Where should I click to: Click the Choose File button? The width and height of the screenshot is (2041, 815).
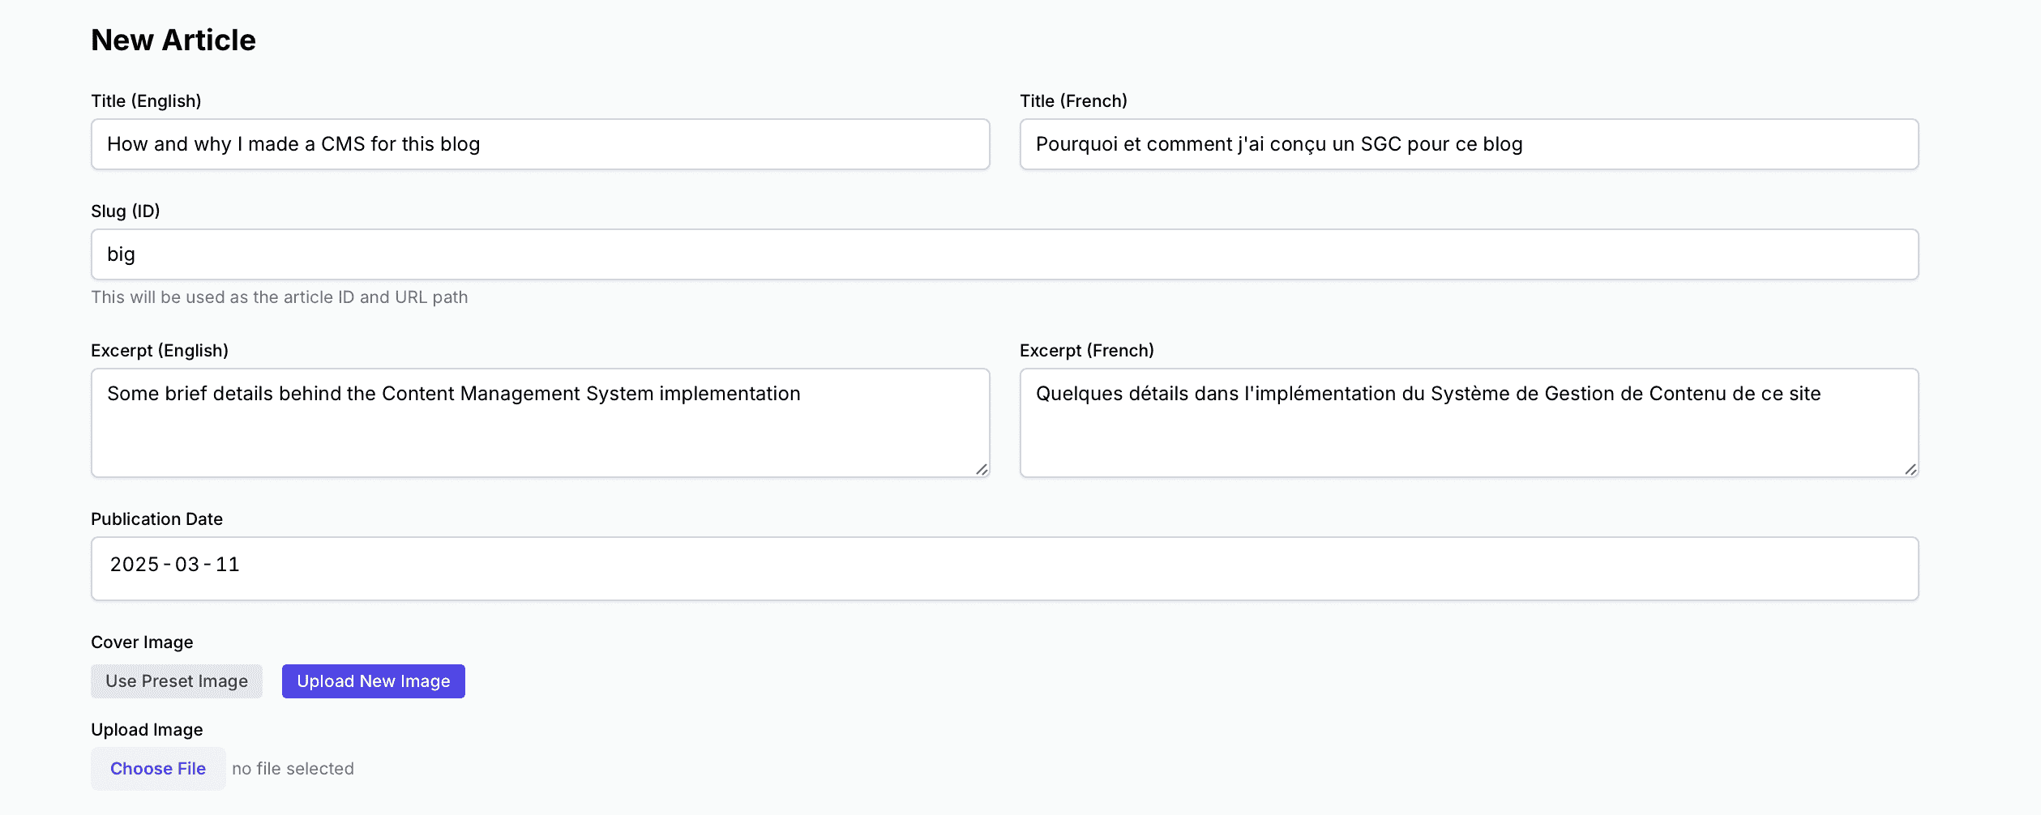(x=158, y=769)
